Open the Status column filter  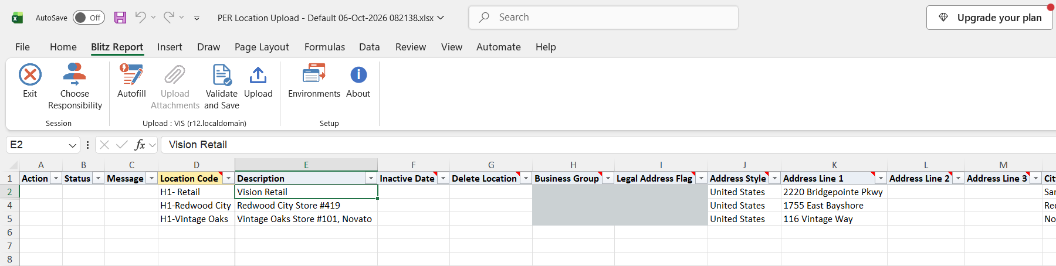99,178
